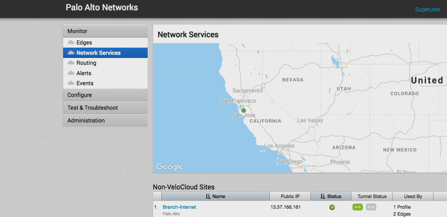Click the NEVADA label on the map
The width and height of the screenshot is (447, 217).
point(293,80)
